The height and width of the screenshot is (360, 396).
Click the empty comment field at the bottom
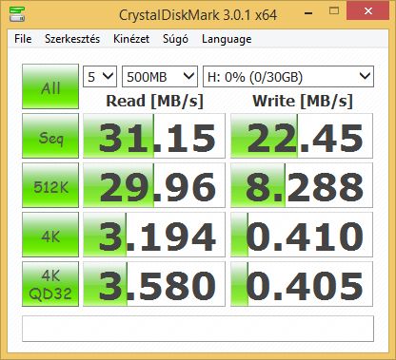coord(198,329)
